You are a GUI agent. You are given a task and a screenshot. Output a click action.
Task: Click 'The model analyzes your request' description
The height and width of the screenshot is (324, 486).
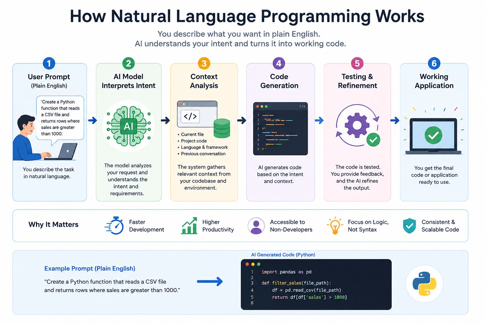(x=128, y=179)
